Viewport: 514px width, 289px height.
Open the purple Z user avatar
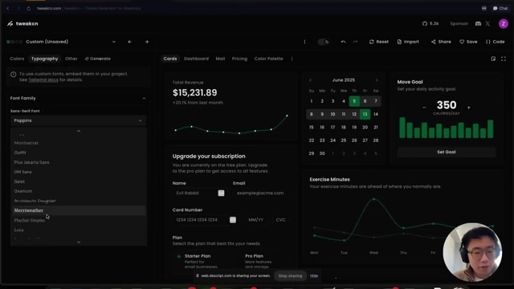coord(504,23)
